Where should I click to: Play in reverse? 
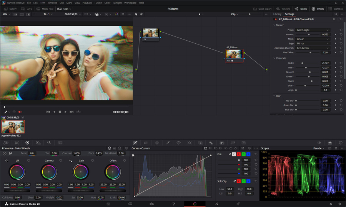click(54, 112)
